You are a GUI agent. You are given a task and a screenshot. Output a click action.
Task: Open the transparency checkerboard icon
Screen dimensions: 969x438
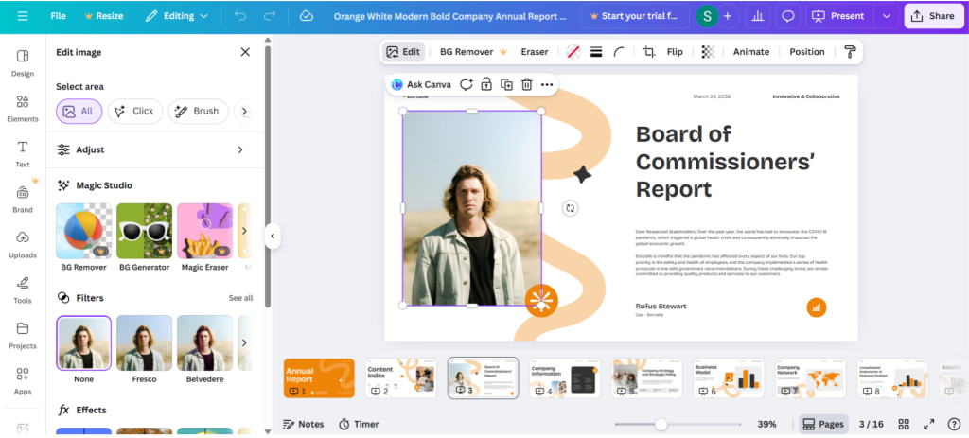coord(708,52)
